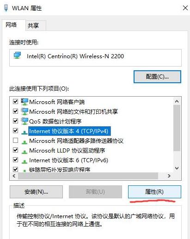The image size is (190, 239).
Task: Click the Microsoft LLDP 协议驱动程序 icon
Action: click(25, 152)
